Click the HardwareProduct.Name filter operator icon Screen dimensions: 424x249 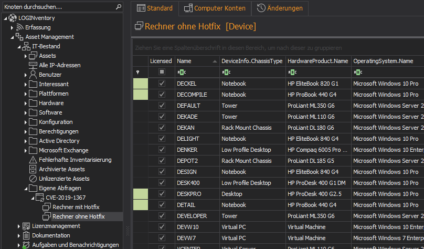coord(292,72)
